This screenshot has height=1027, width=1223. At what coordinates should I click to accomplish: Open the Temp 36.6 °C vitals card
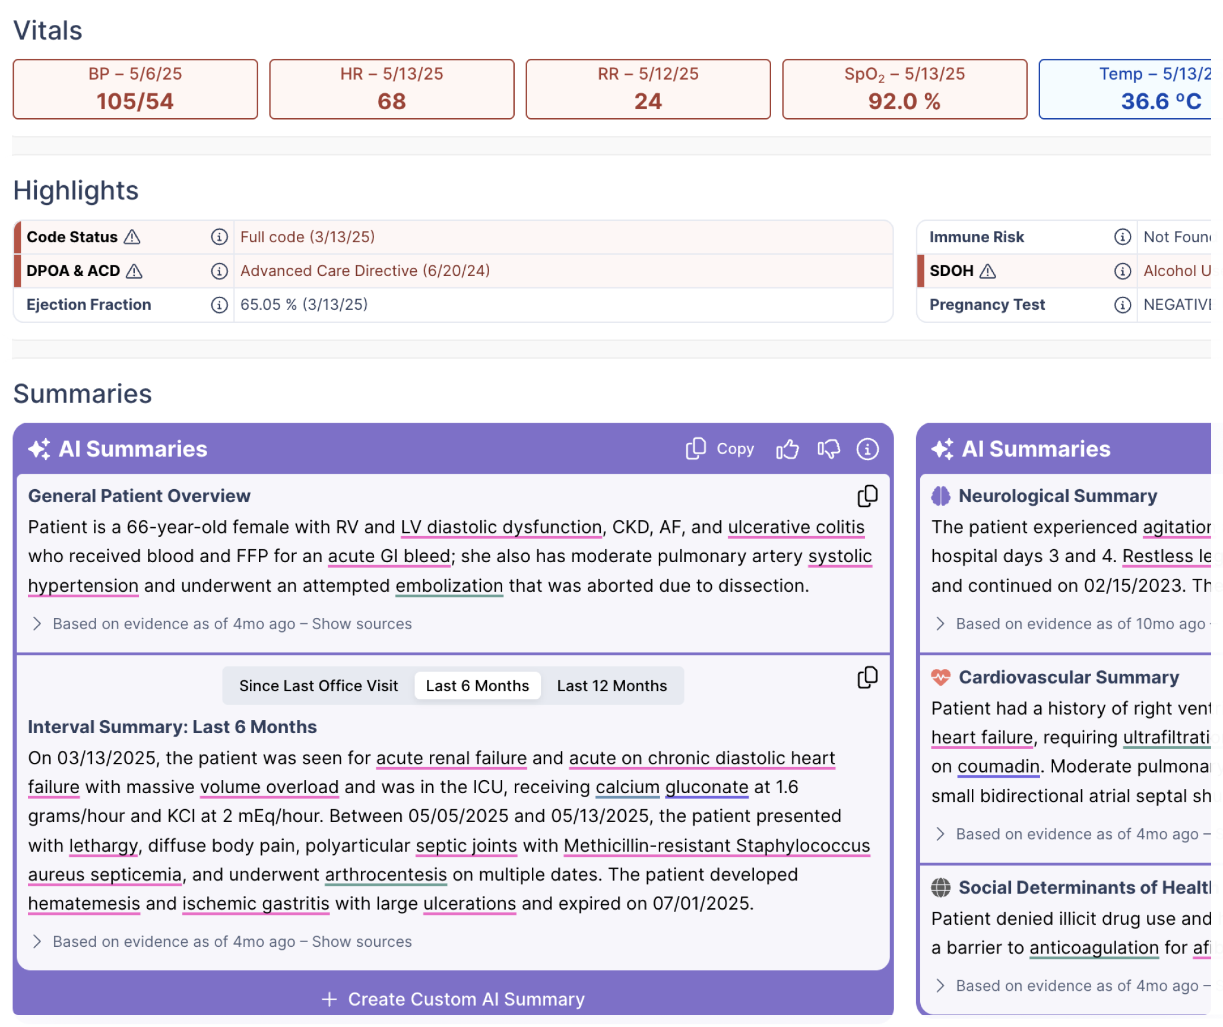point(1125,89)
